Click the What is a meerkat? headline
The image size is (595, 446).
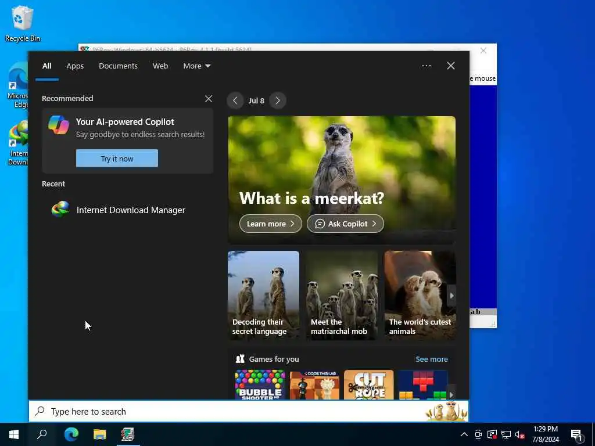pos(311,198)
